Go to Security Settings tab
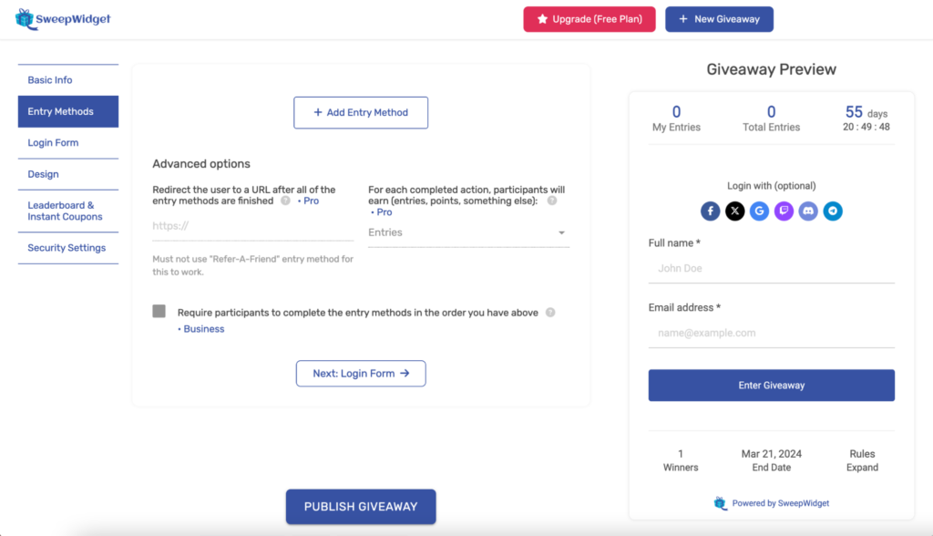 (x=67, y=248)
